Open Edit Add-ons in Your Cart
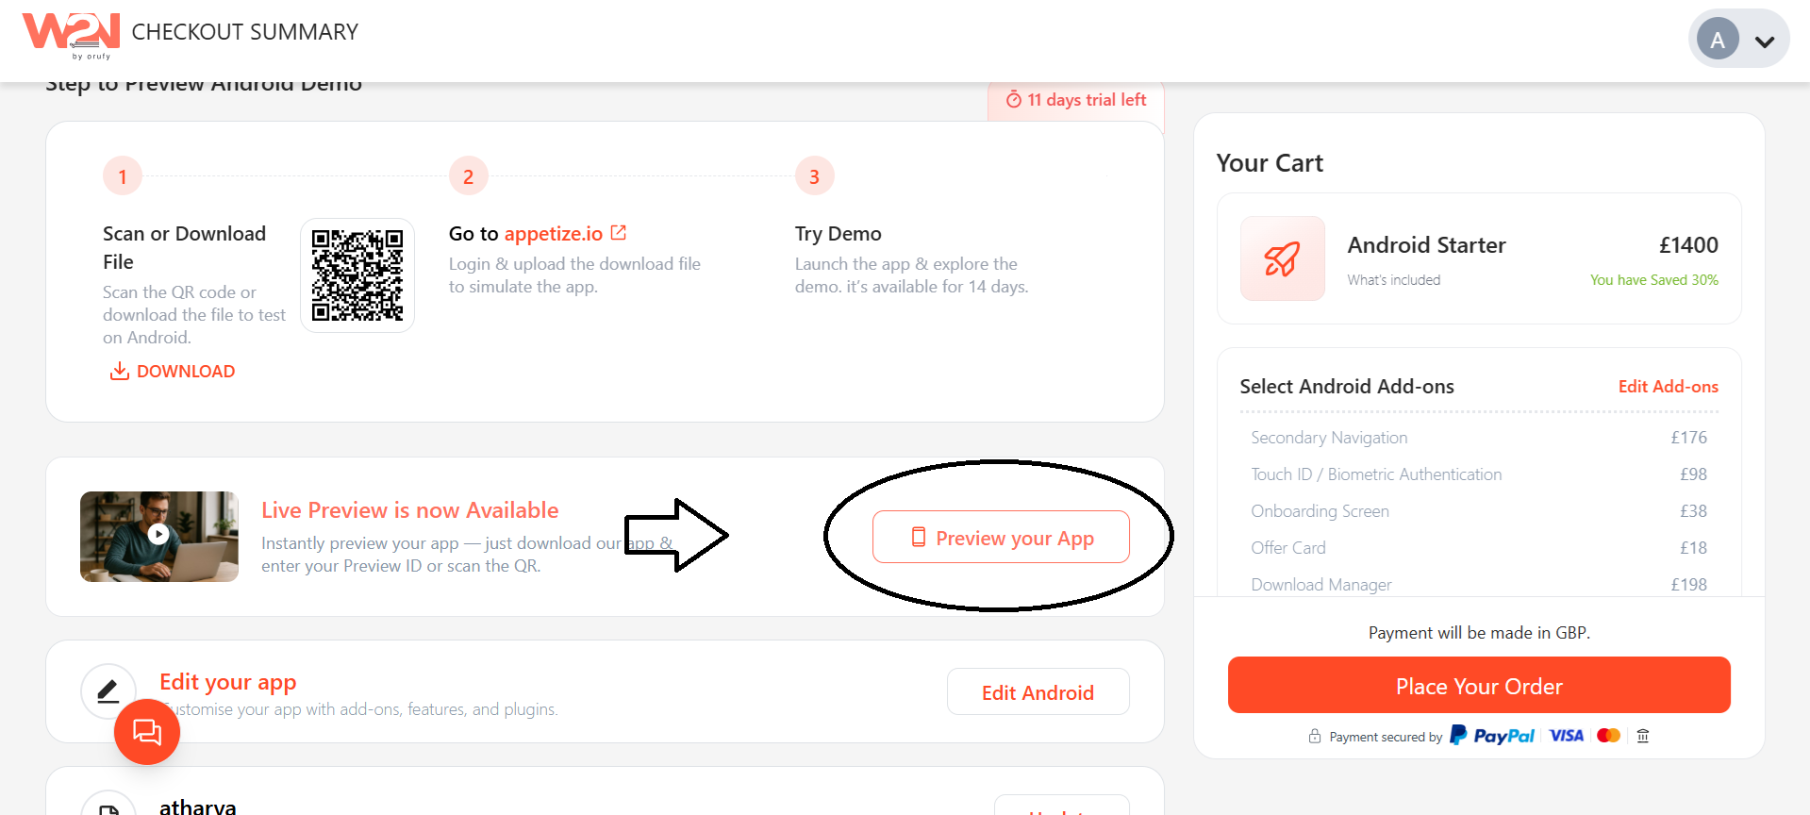This screenshot has width=1810, height=815. tap(1668, 386)
